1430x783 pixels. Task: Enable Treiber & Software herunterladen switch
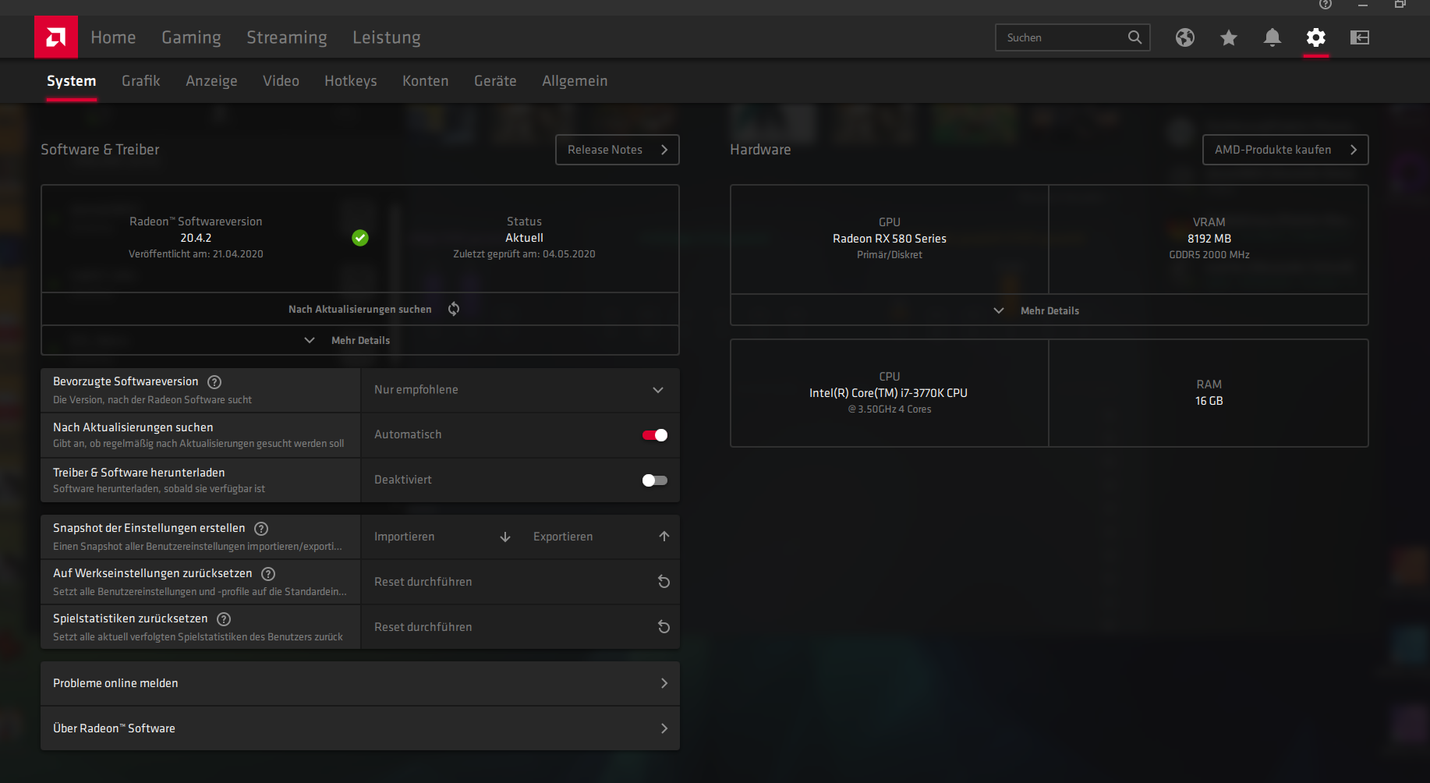click(655, 480)
